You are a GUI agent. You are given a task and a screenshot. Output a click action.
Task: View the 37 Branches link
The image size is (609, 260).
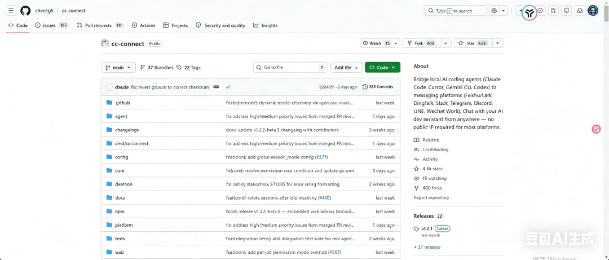click(x=157, y=68)
